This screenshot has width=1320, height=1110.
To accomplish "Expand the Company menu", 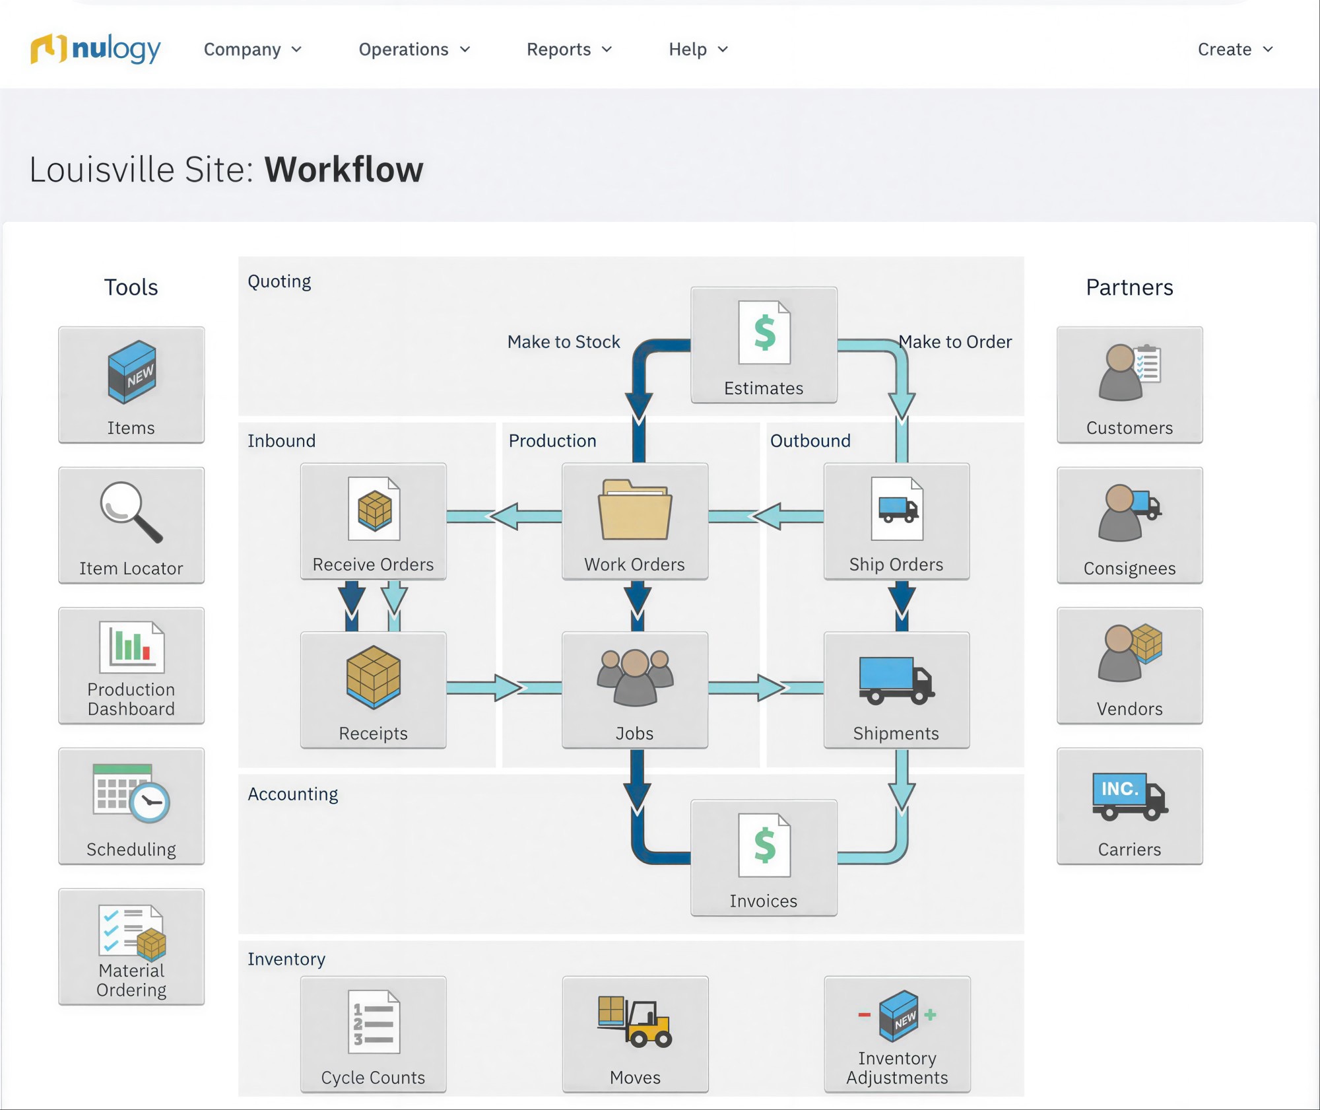I will (253, 50).
